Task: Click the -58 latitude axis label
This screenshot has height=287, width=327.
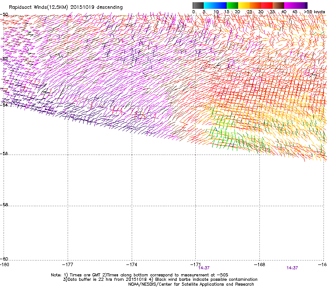Action: (4, 205)
